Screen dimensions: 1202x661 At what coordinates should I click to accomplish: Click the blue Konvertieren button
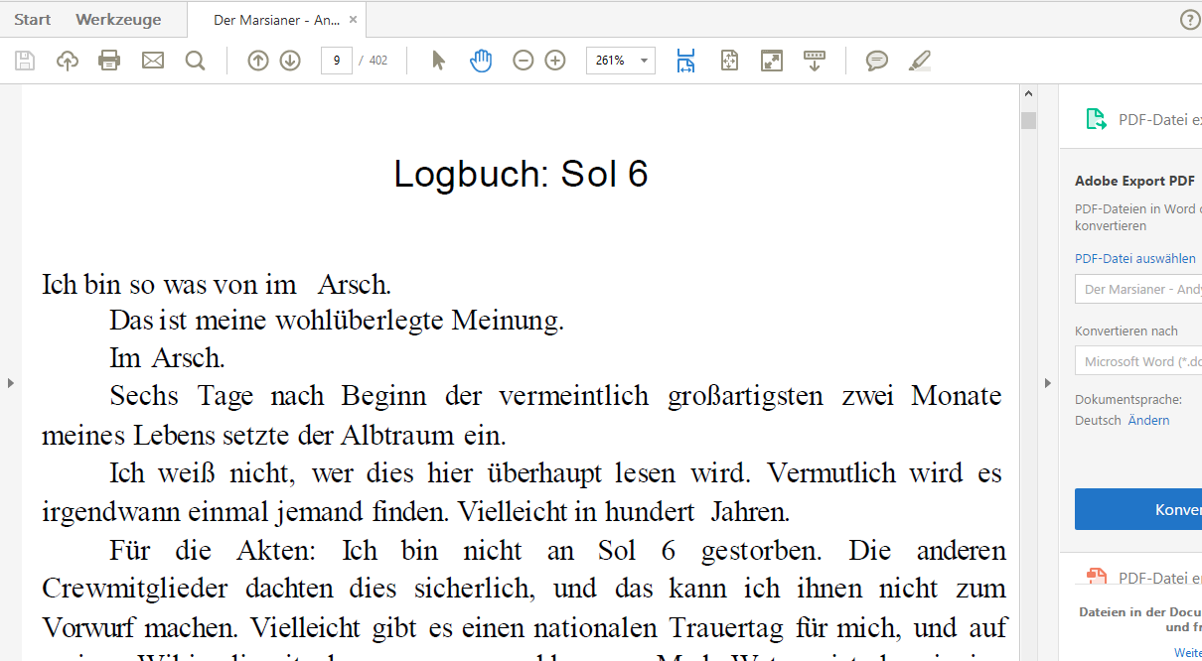(1138, 509)
